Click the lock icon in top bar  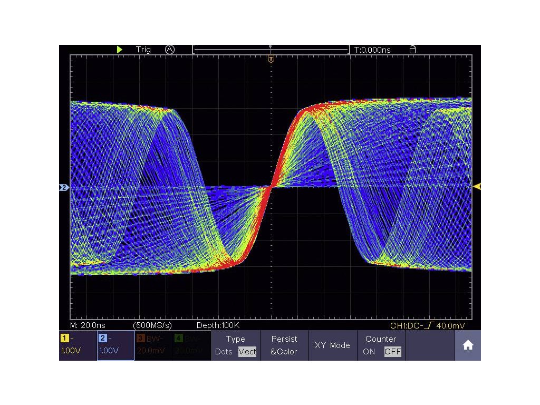coord(412,50)
